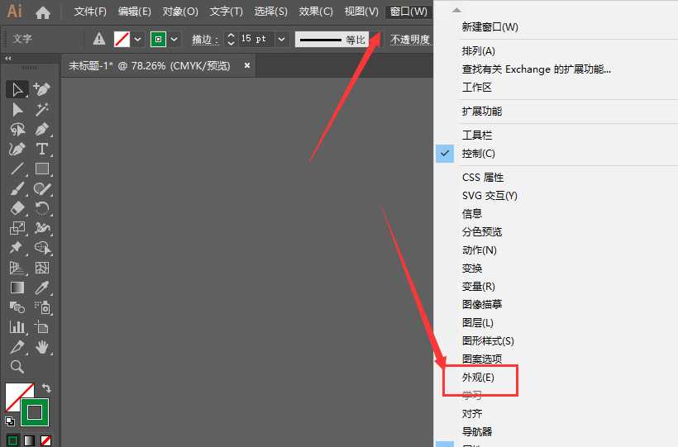
Task: Select the Blend tool
Action: (x=17, y=307)
